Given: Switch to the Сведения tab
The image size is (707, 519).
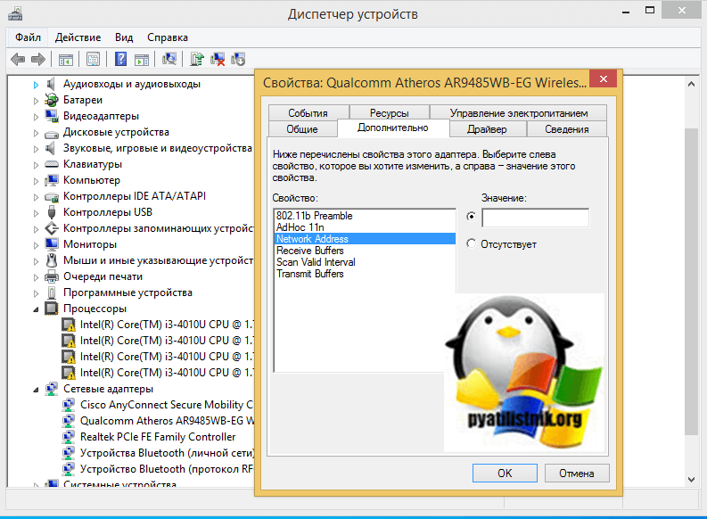Looking at the screenshot, I should tap(567, 129).
